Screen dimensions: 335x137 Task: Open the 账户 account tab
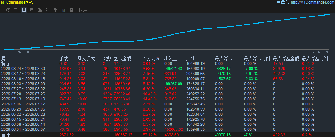[83, 10]
